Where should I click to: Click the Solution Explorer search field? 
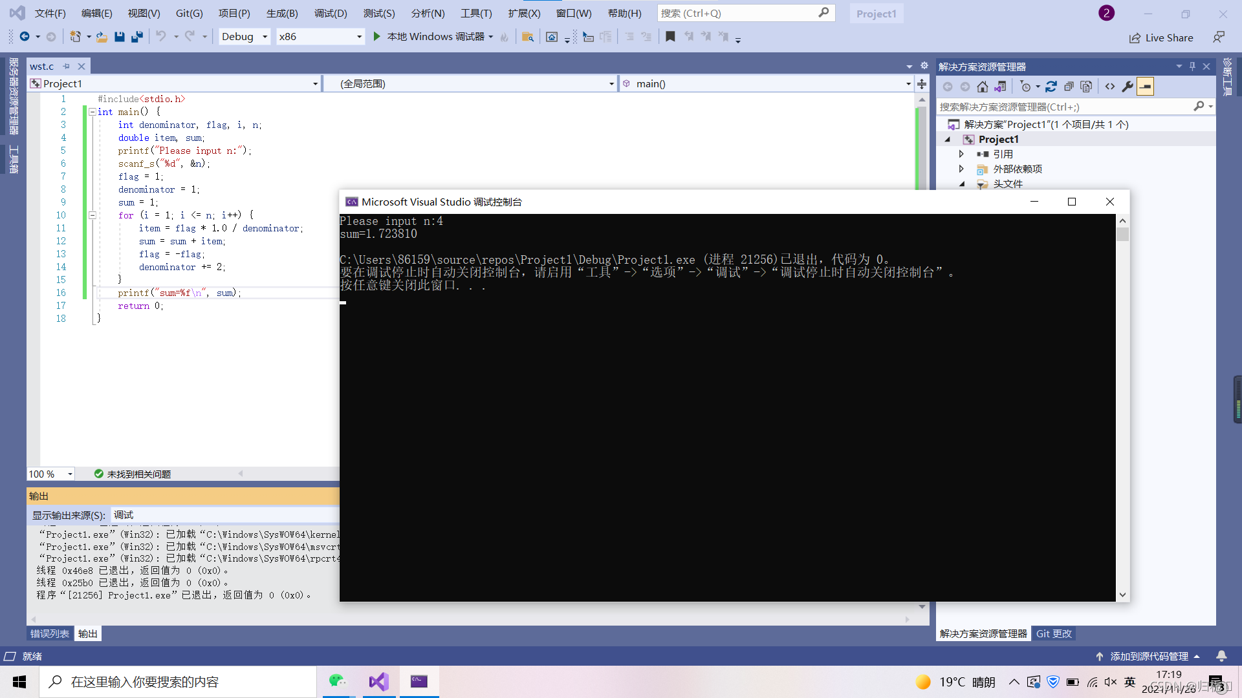click(1074, 107)
